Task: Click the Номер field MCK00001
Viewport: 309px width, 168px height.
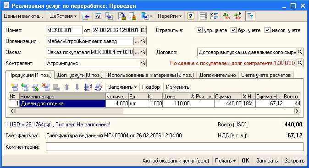Action: pyautogui.click(x=64, y=30)
